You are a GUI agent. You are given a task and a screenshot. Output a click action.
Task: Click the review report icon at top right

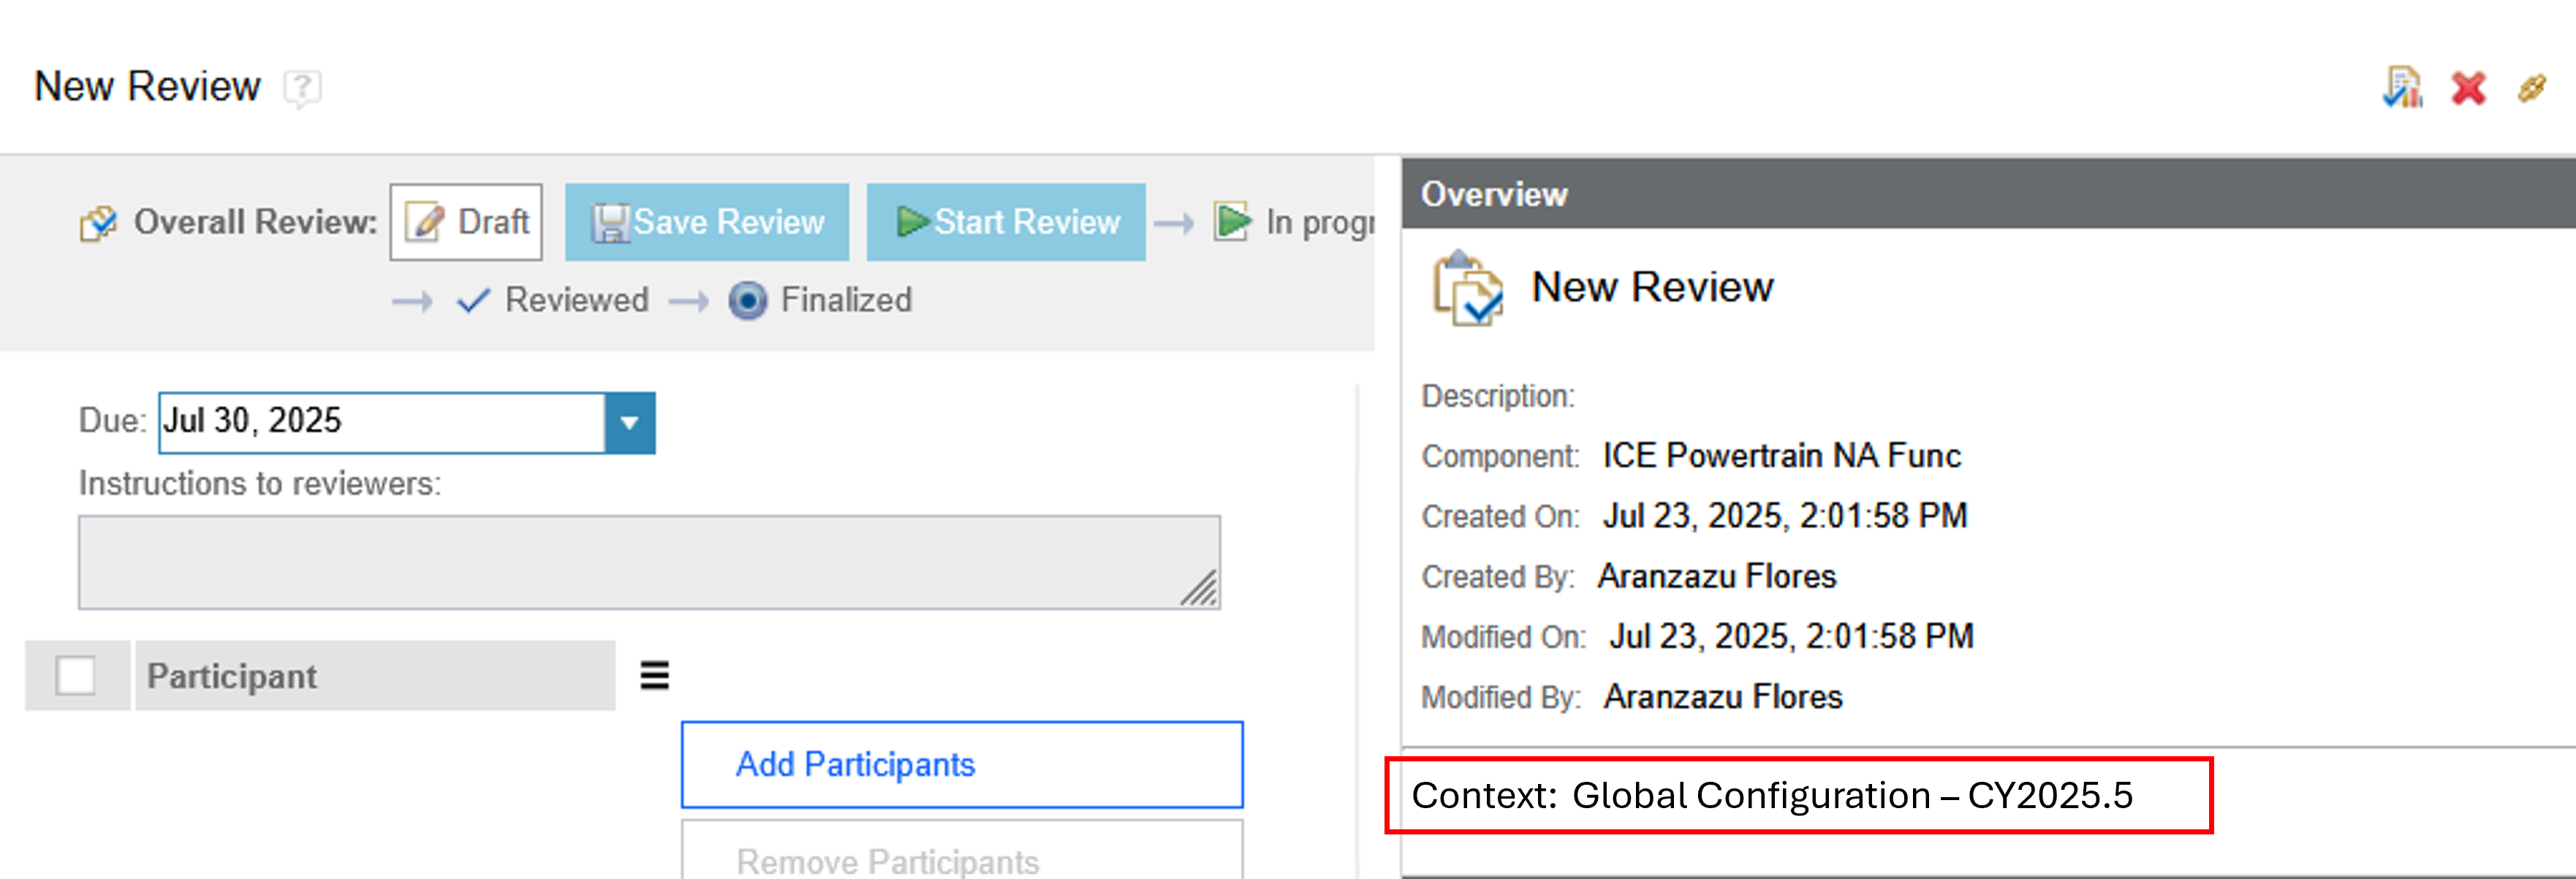click(2402, 88)
